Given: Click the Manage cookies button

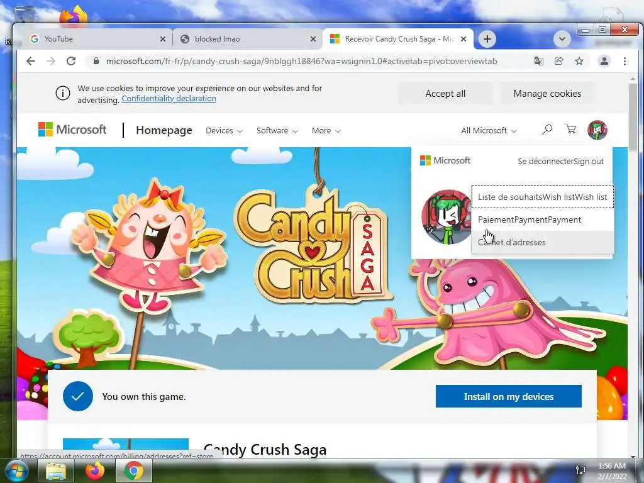Looking at the screenshot, I should (547, 94).
